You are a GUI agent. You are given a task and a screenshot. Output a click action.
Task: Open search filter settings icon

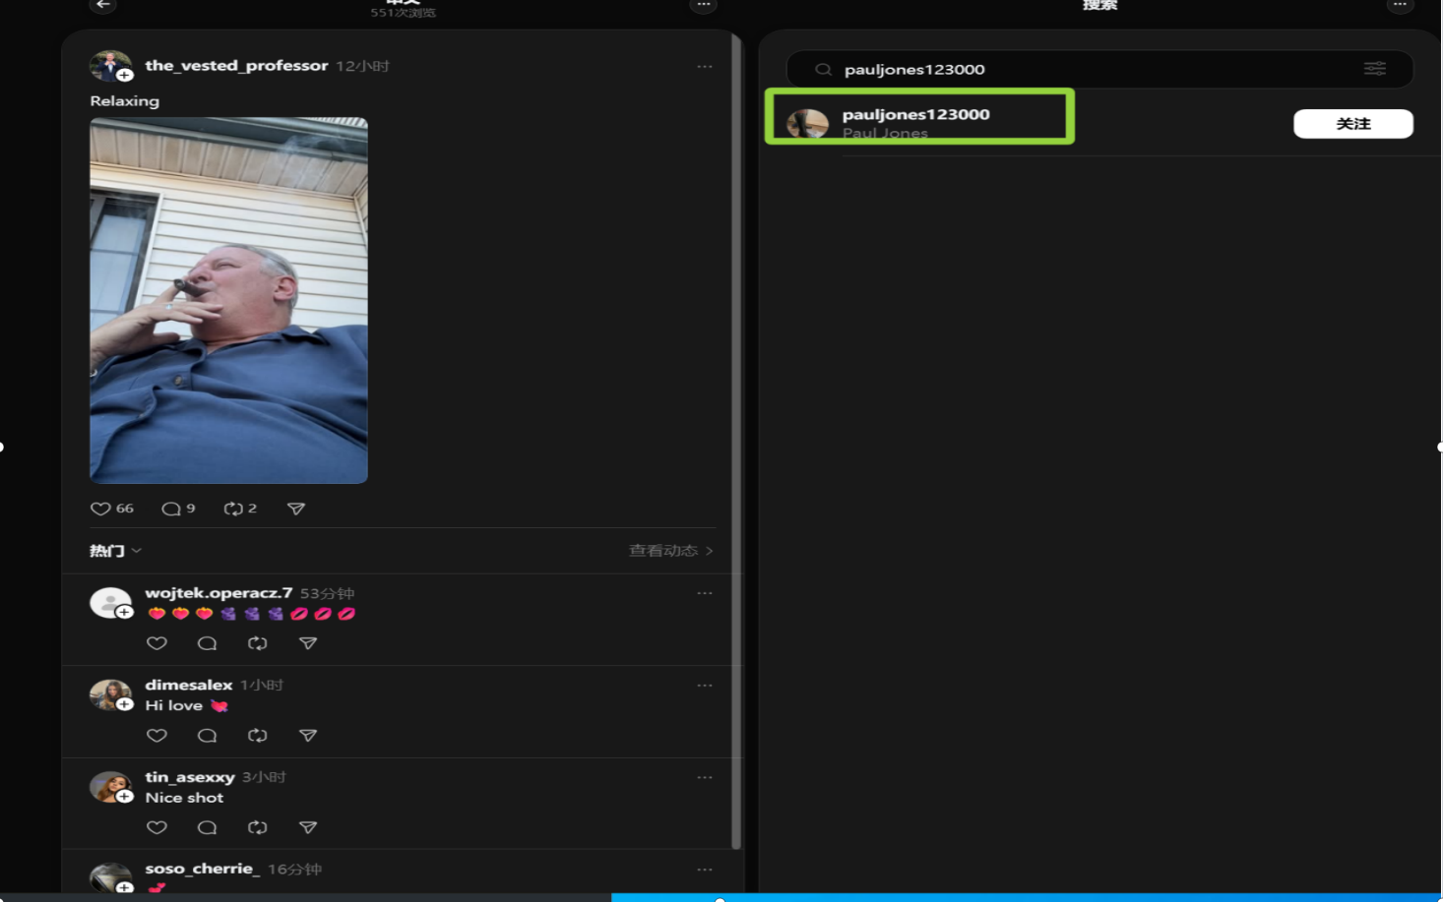[1374, 69]
